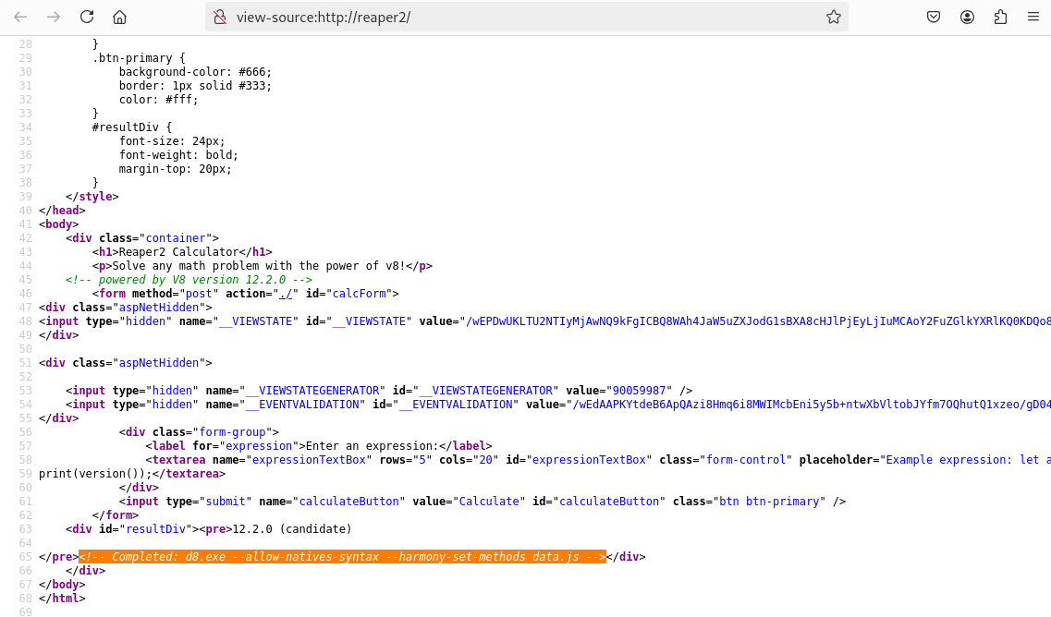Open the browser home page

pos(119,17)
